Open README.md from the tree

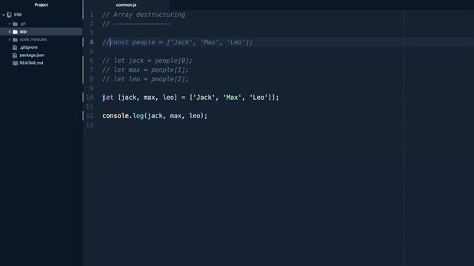coord(31,63)
